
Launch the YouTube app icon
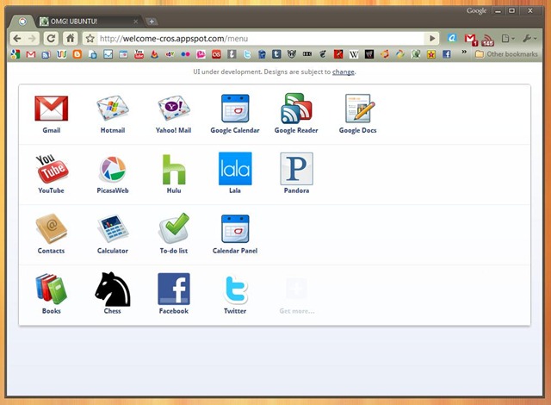click(52, 169)
